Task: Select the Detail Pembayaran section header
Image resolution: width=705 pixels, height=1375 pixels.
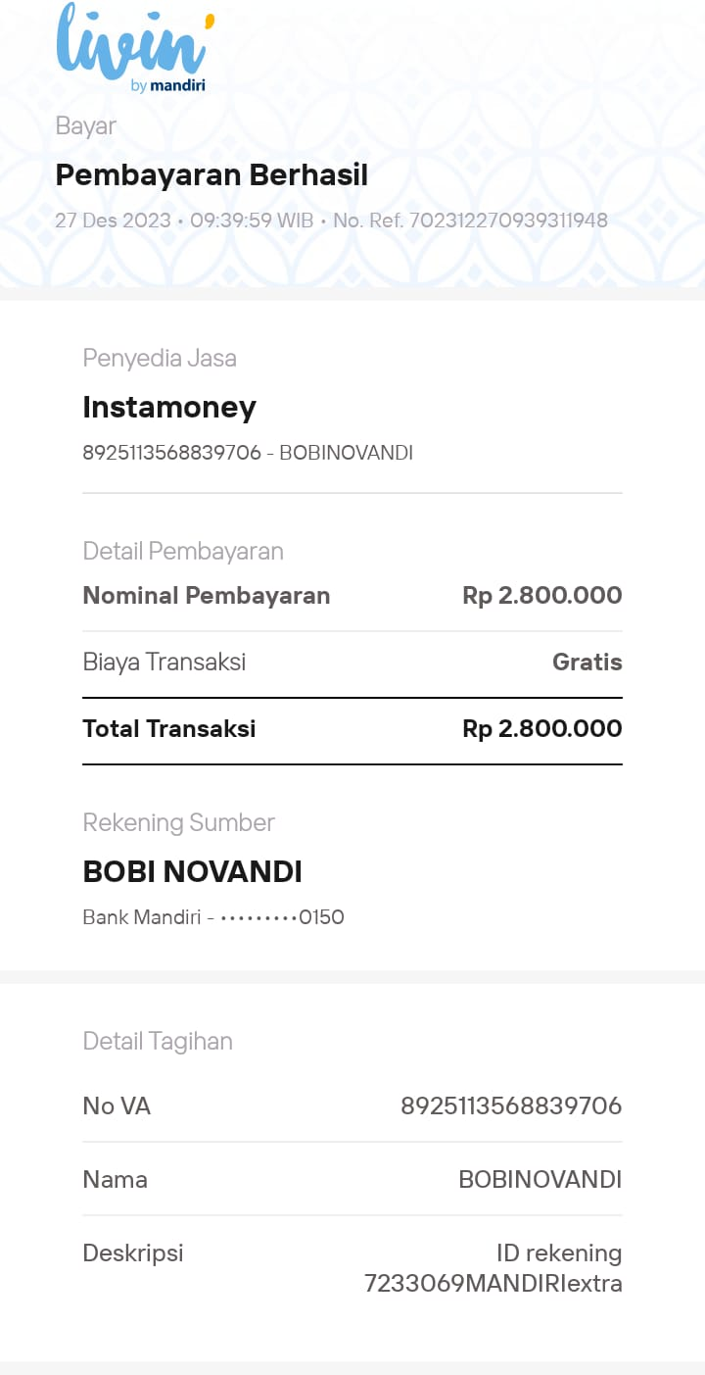Action: pyautogui.click(x=183, y=551)
